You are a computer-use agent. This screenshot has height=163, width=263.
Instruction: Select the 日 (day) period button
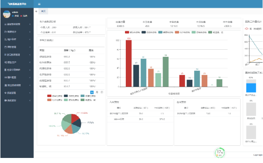[102, 92]
